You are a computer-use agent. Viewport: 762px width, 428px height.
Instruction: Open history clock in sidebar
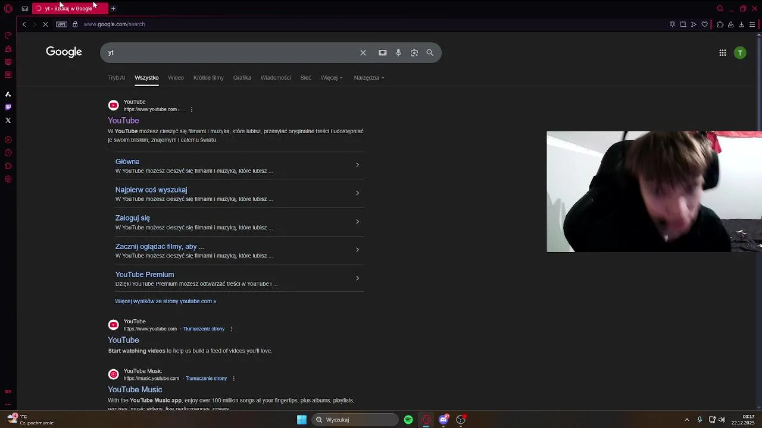[x=8, y=153]
